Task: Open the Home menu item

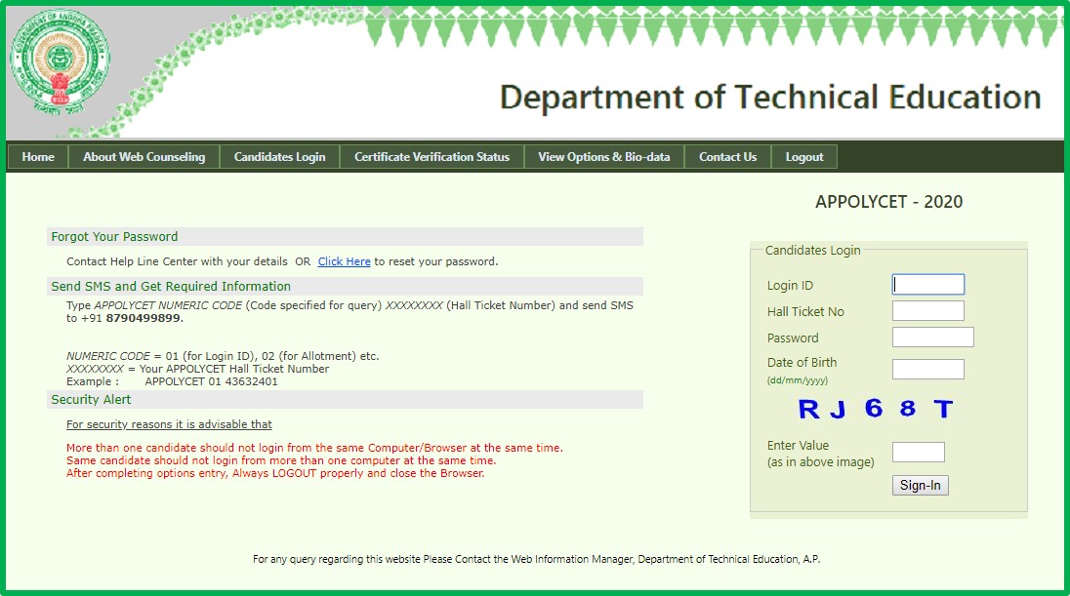Action: pos(36,156)
